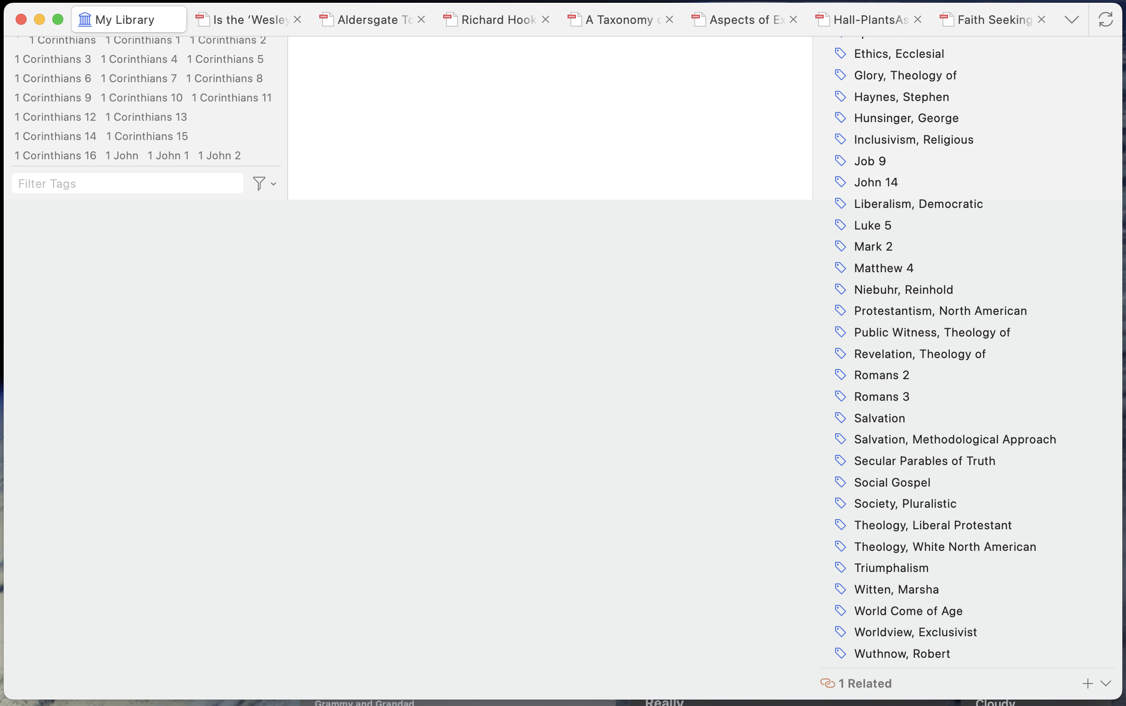Select the 1 Corinthians 13 tag
Screen dimensions: 1126x706
(146, 117)
